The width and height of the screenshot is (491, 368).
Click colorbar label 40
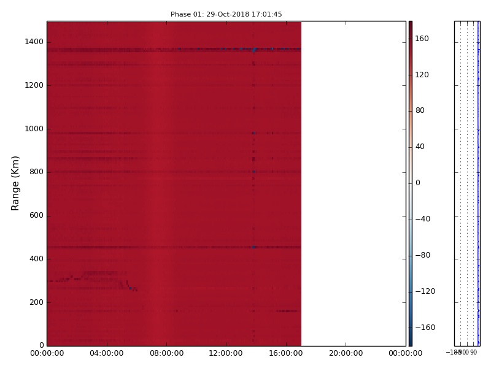[420, 147]
